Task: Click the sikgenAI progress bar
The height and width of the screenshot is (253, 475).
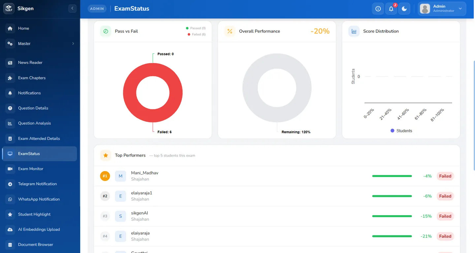Action: coord(392,216)
